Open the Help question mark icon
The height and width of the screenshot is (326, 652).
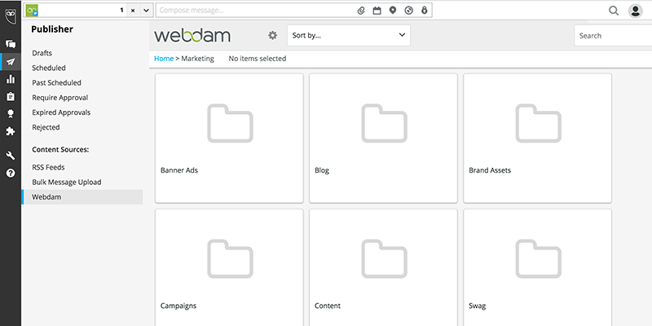(11, 173)
